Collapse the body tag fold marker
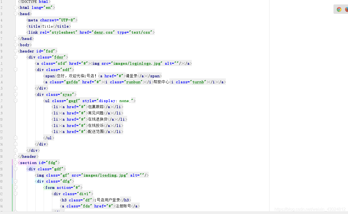 click(x=16, y=45)
